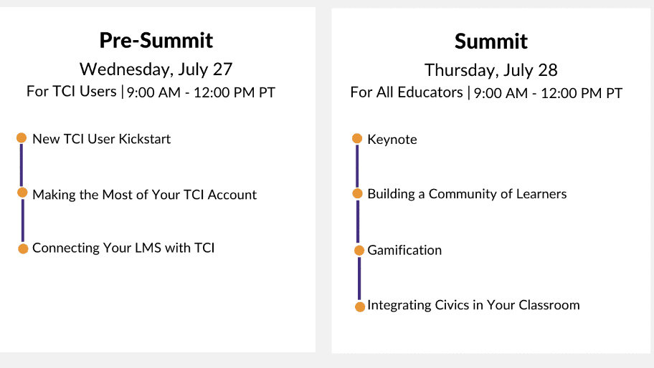Click the orange dot next to Integrating Civics in Your Classroom
Viewport: 654px width, 368px height.
[x=360, y=307]
